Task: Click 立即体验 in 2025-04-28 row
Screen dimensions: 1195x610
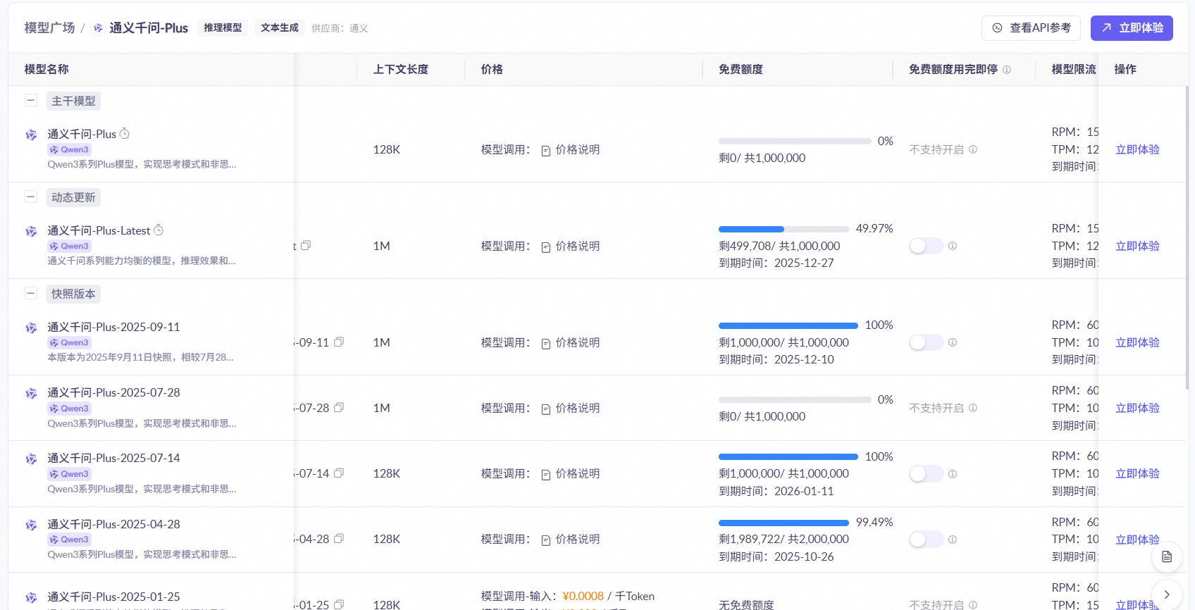Action: pos(1137,540)
